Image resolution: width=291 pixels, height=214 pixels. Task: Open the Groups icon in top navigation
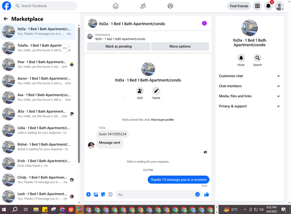coord(170,6)
